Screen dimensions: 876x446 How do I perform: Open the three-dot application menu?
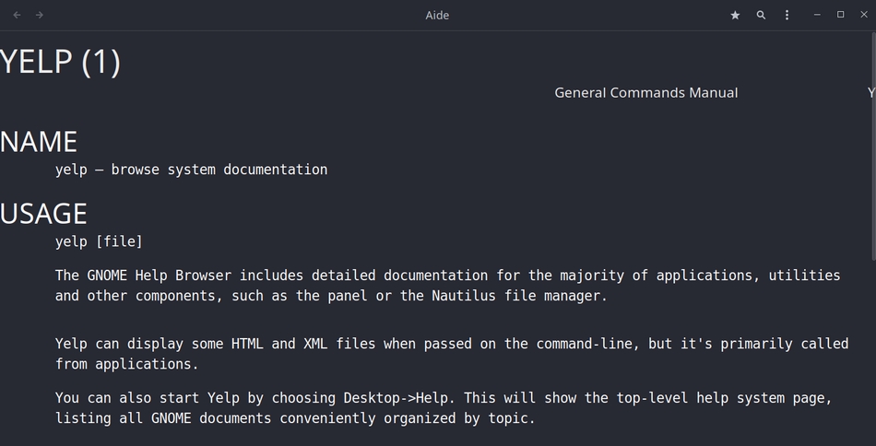[x=787, y=15]
